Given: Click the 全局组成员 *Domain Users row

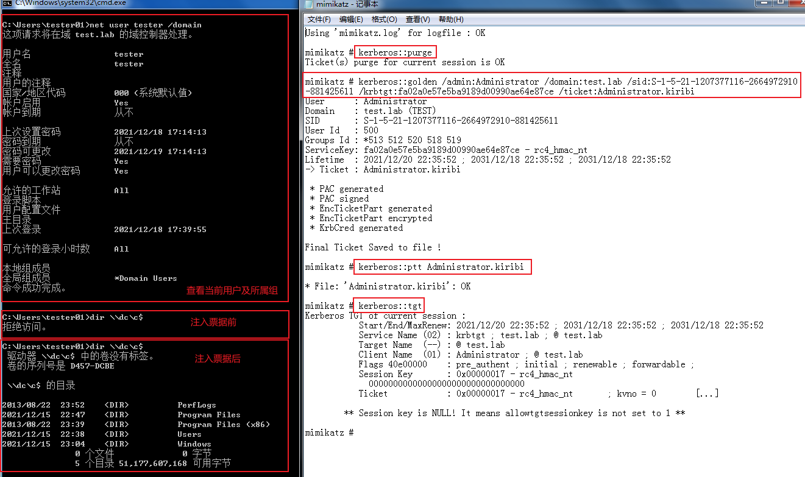Looking at the screenshot, I should tap(90, 278).
